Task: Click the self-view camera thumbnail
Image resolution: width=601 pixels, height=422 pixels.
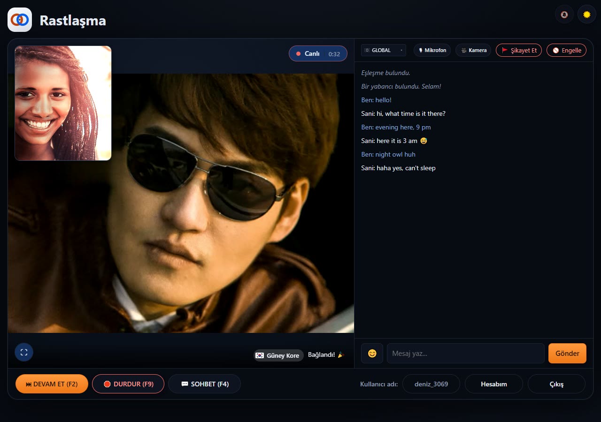Action: (63, 103)
